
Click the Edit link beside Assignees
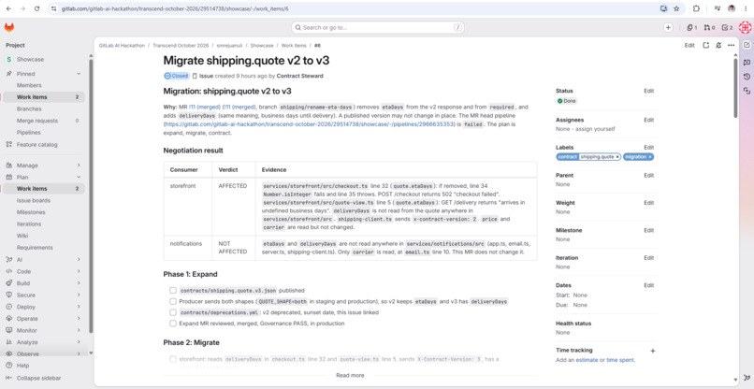648,120
